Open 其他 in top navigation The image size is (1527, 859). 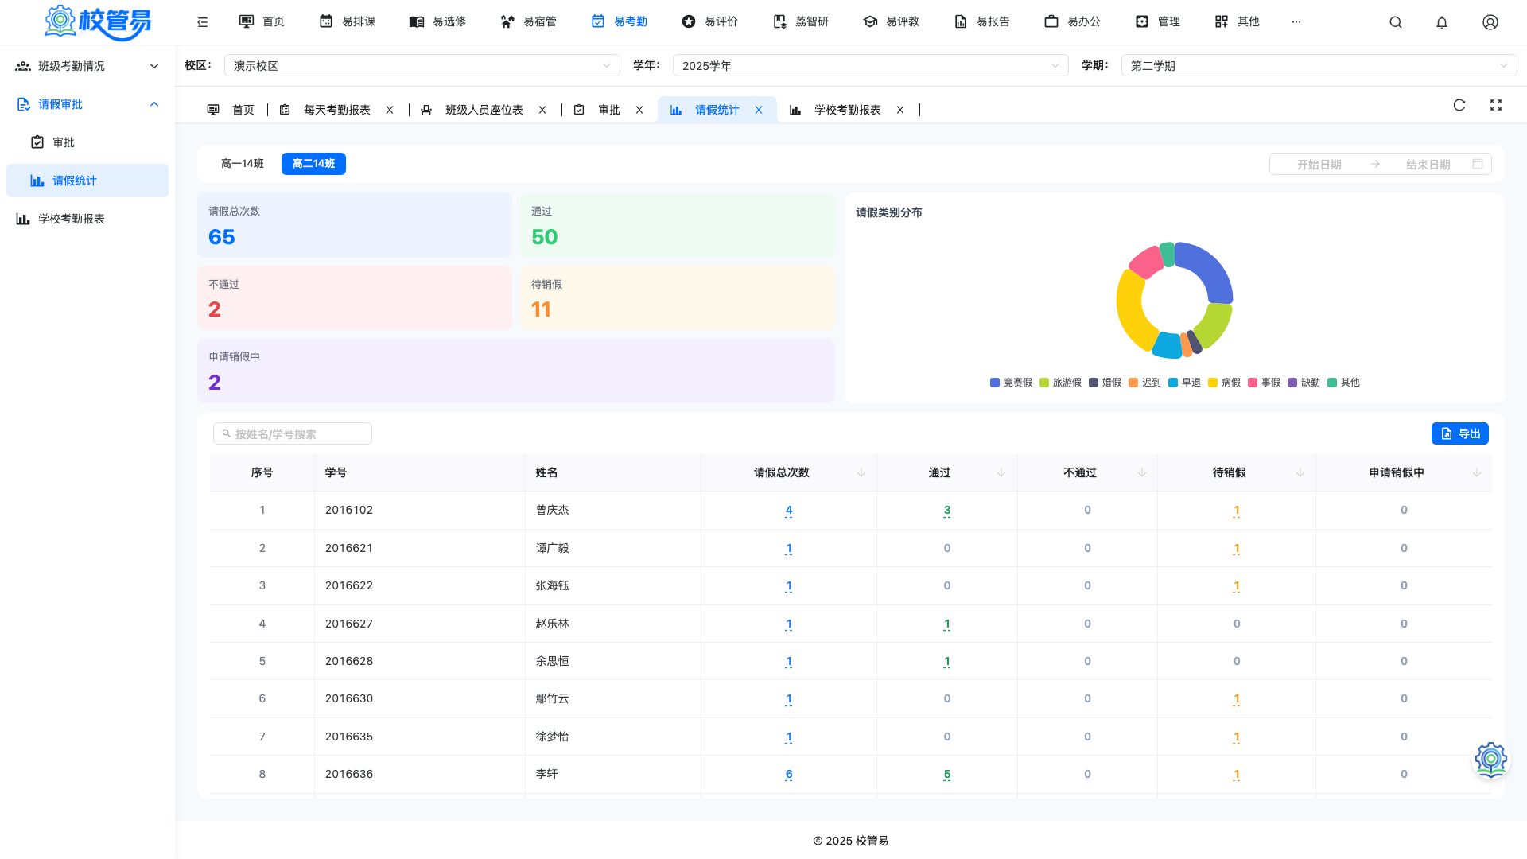pos(1238,21)
